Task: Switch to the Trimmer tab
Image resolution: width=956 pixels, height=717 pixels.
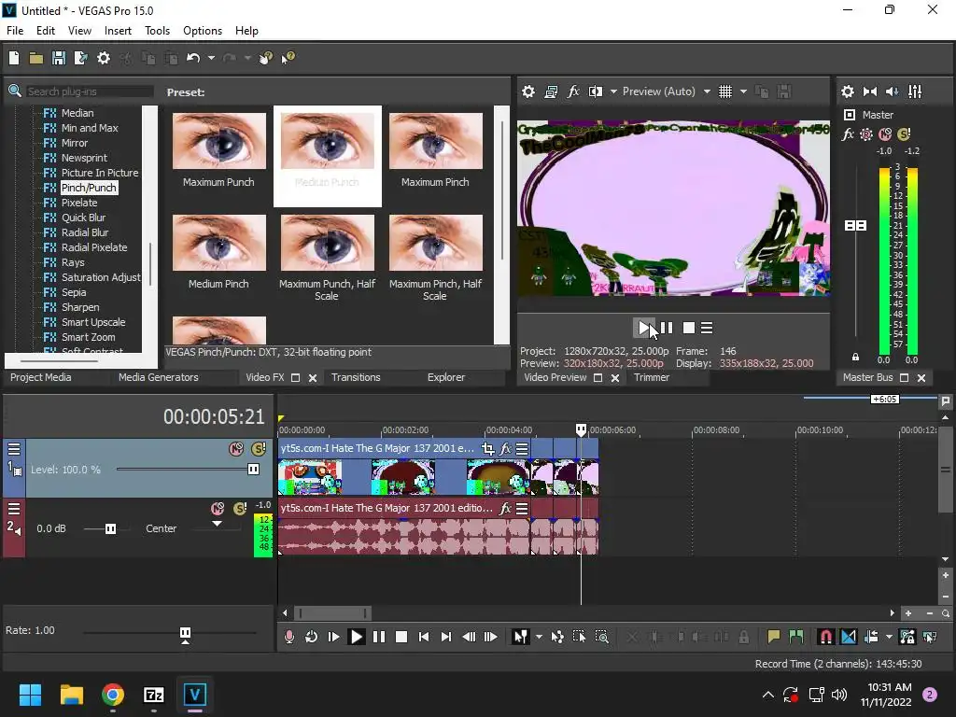Action: [652, 377]
